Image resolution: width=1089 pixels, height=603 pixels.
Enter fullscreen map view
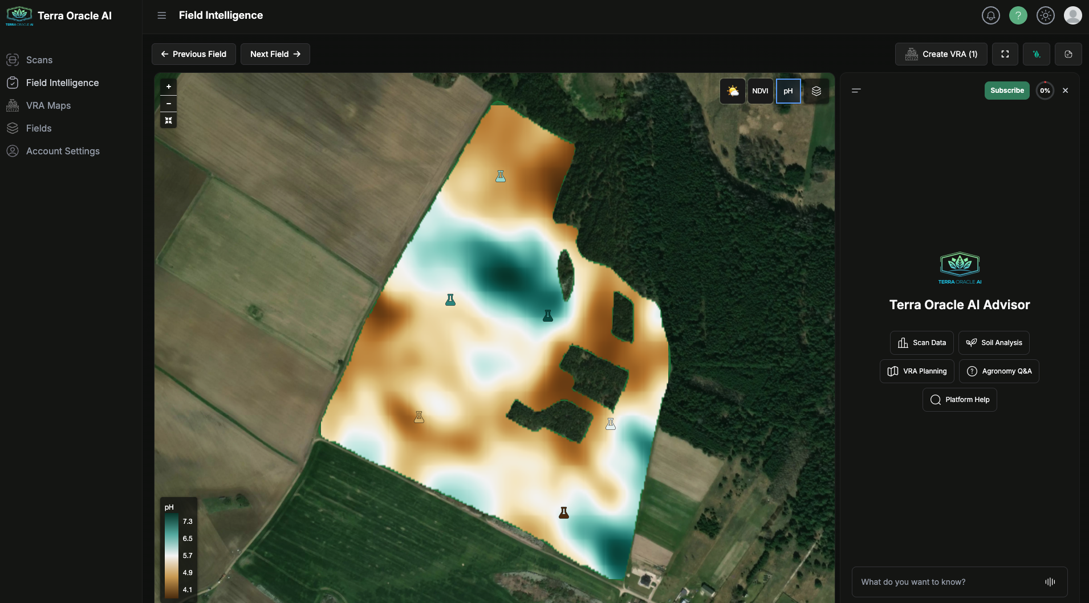click(x=1005, y=54)
